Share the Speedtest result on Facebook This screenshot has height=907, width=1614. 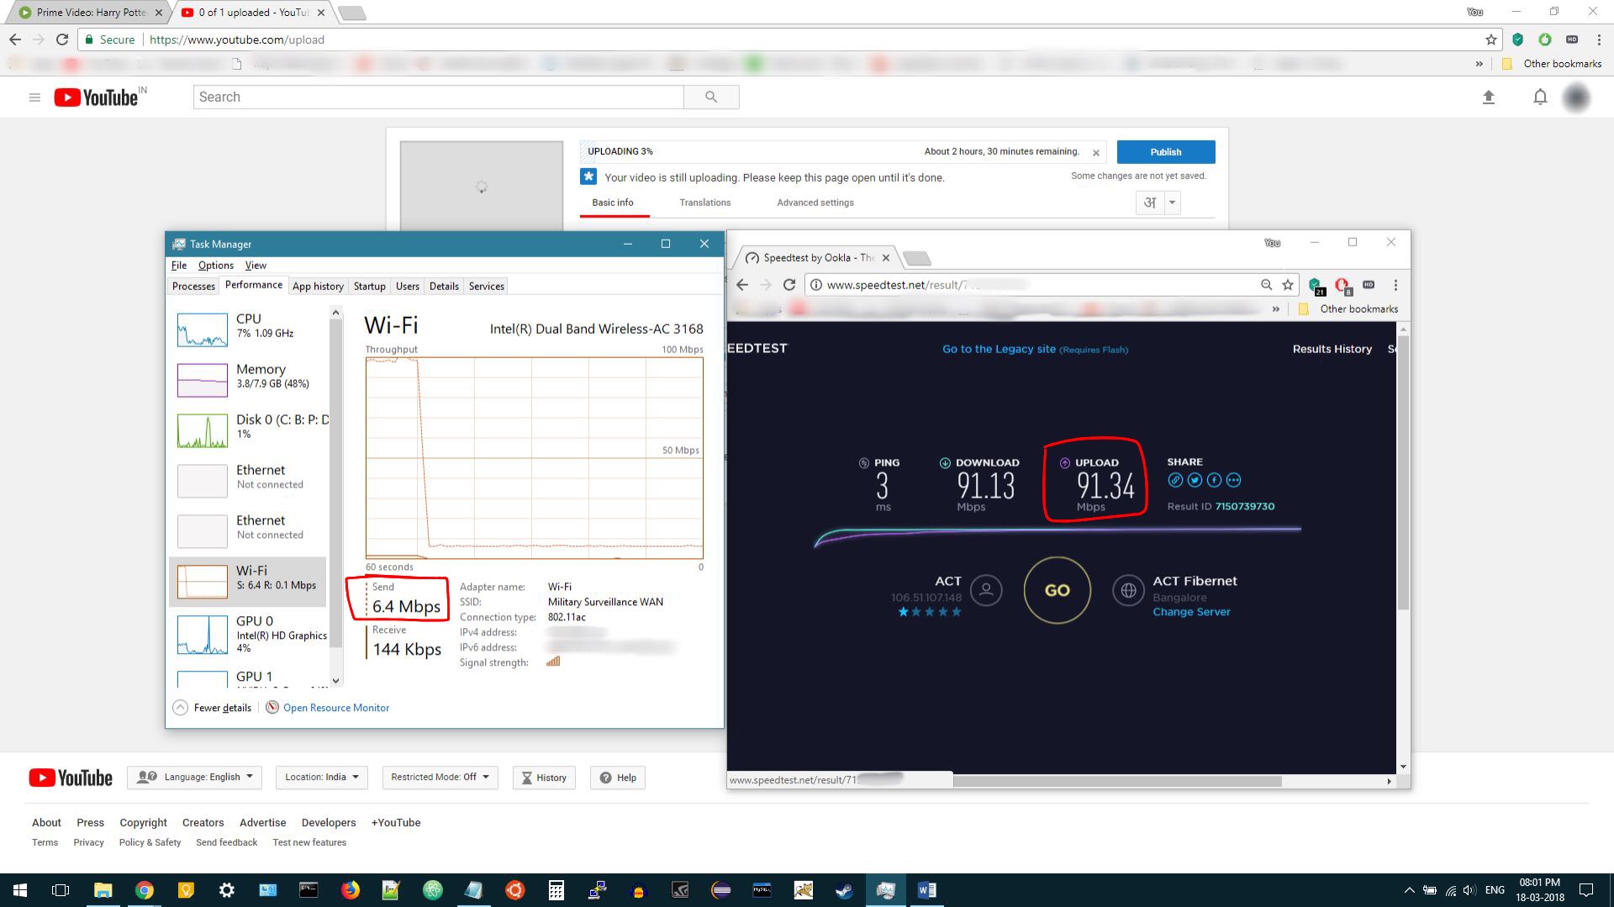(1214, 480)
